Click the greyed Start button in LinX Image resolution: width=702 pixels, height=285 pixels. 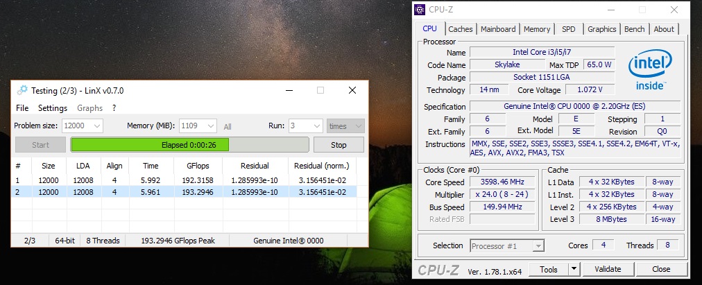[41, 144]
